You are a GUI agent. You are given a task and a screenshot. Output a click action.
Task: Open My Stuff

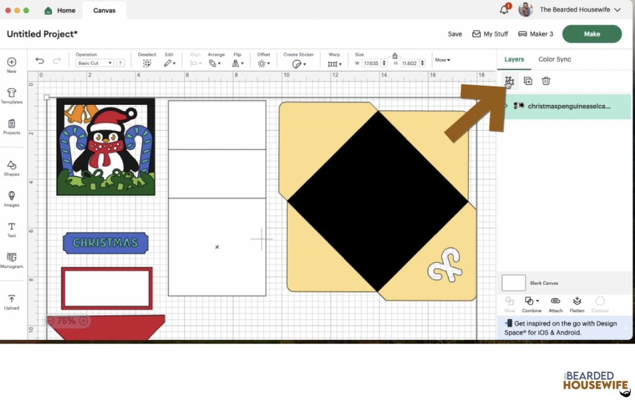[490, 34]
